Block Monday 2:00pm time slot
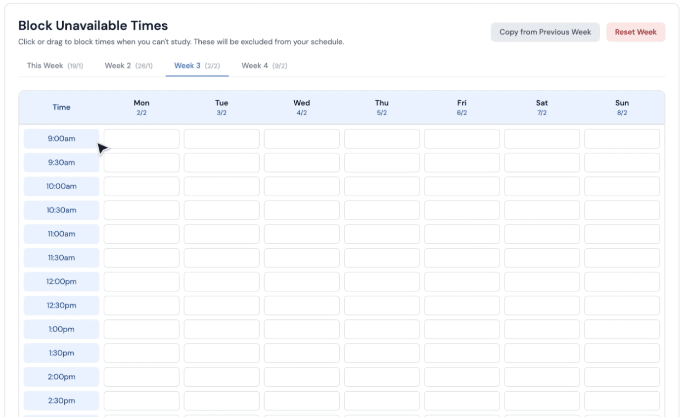The height and width of the screenshot is (417, 688). click(x=141, y=377)
